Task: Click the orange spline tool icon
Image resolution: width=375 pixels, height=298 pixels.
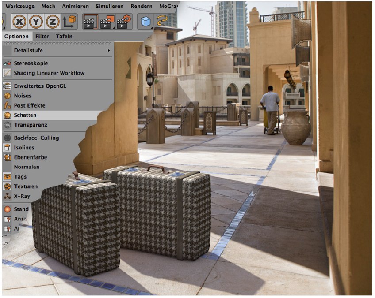Action: tap(162, 22)
